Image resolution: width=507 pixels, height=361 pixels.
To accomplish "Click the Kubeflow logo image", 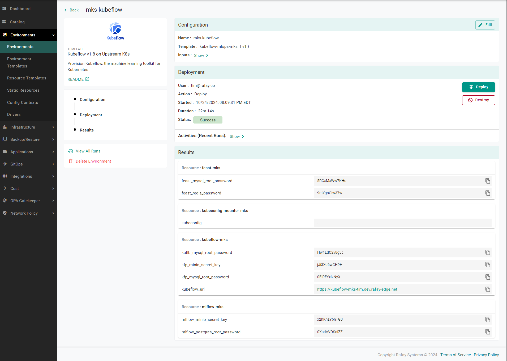I will coord(115,31).
